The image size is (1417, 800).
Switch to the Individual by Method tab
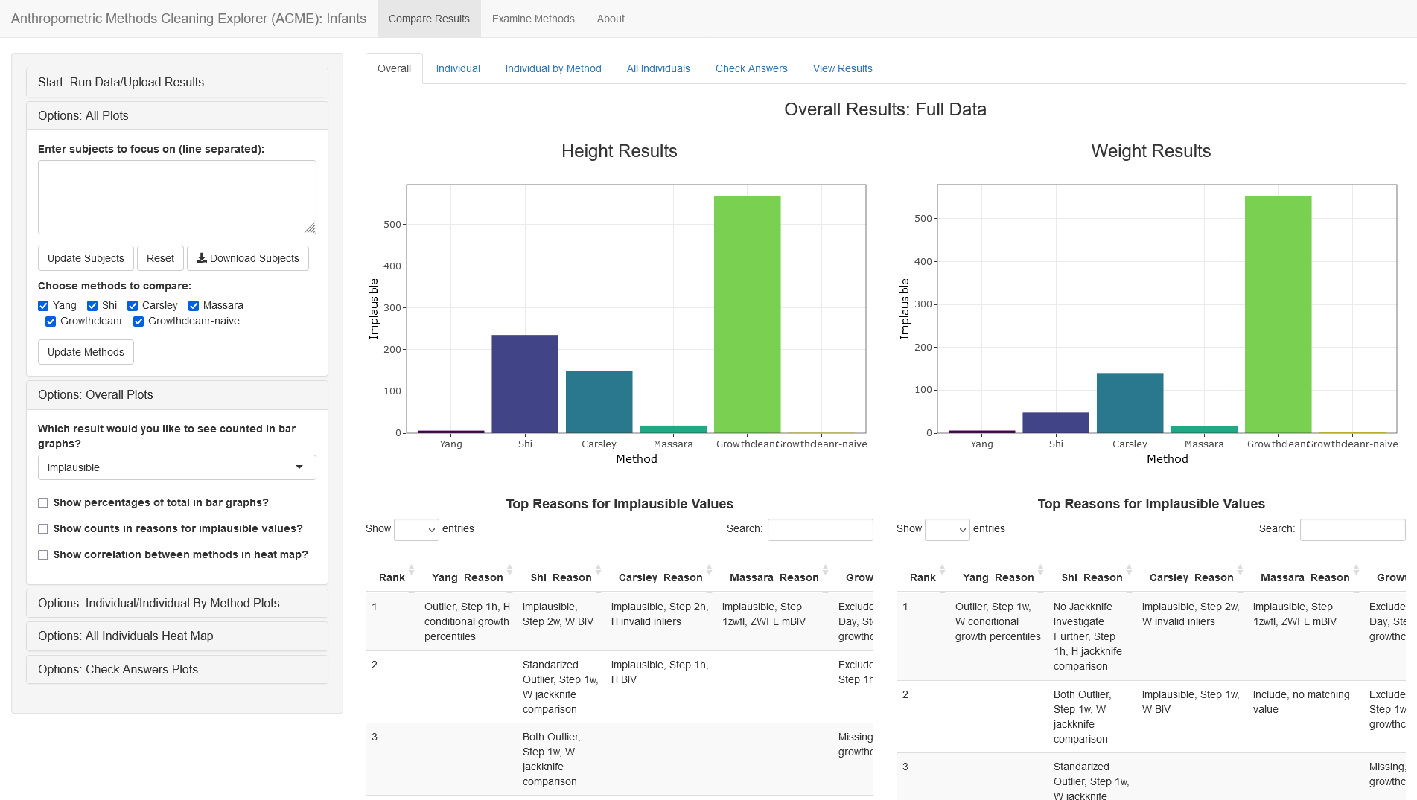click(553, 68)
